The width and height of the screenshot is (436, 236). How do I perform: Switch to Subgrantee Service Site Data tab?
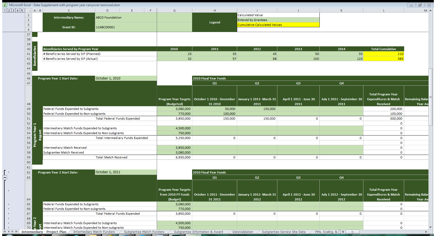pyautogui.click(x=283, y=232)
